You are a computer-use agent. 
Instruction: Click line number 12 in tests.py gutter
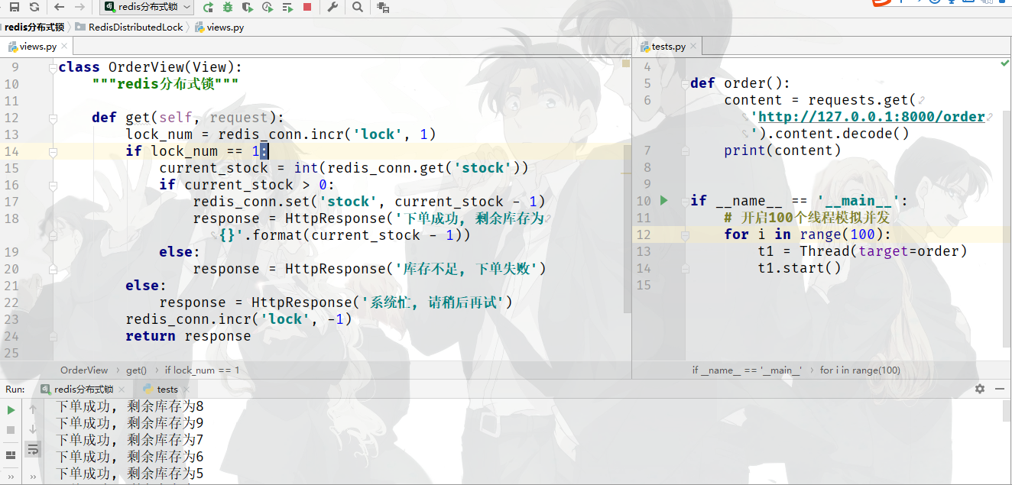point(643,234)
